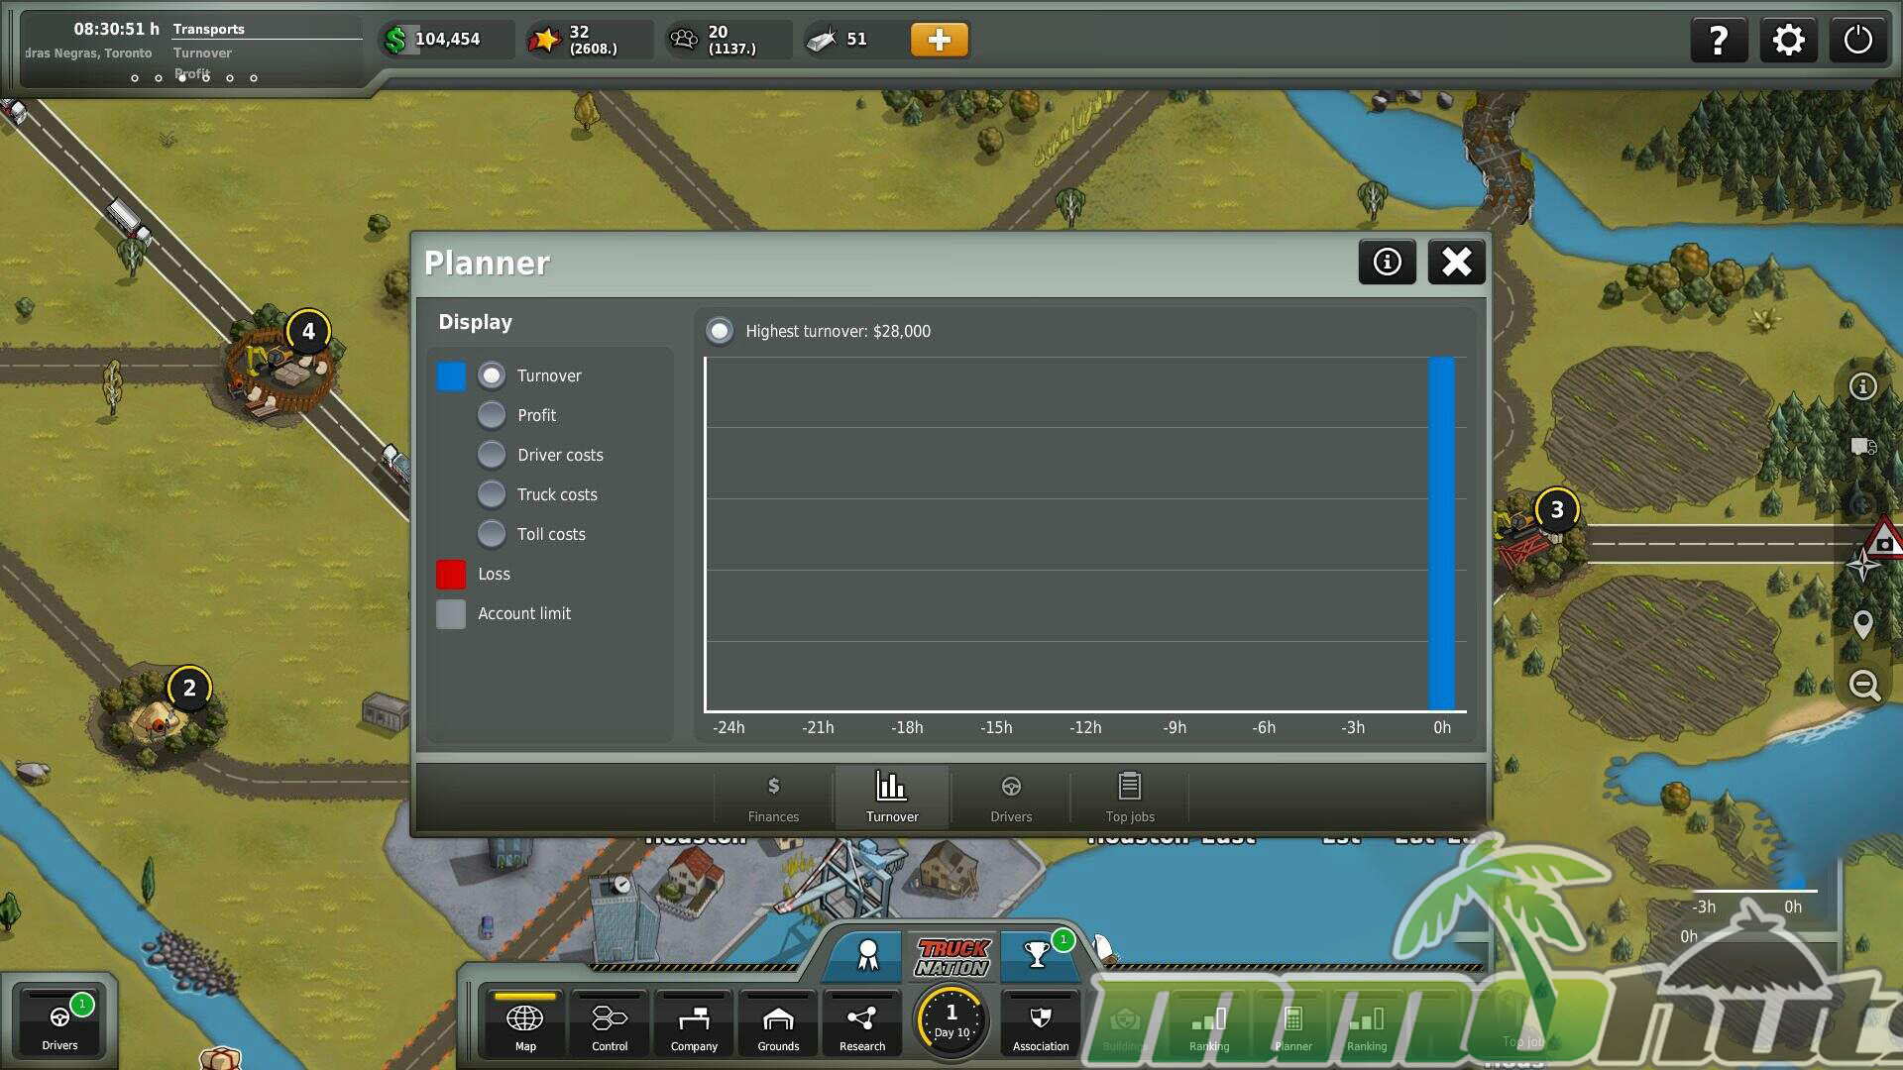The width and height of the screenshot is (1903, 1070).
Task: Open Research in the bottom toolbar
Action: [861, 1024]
